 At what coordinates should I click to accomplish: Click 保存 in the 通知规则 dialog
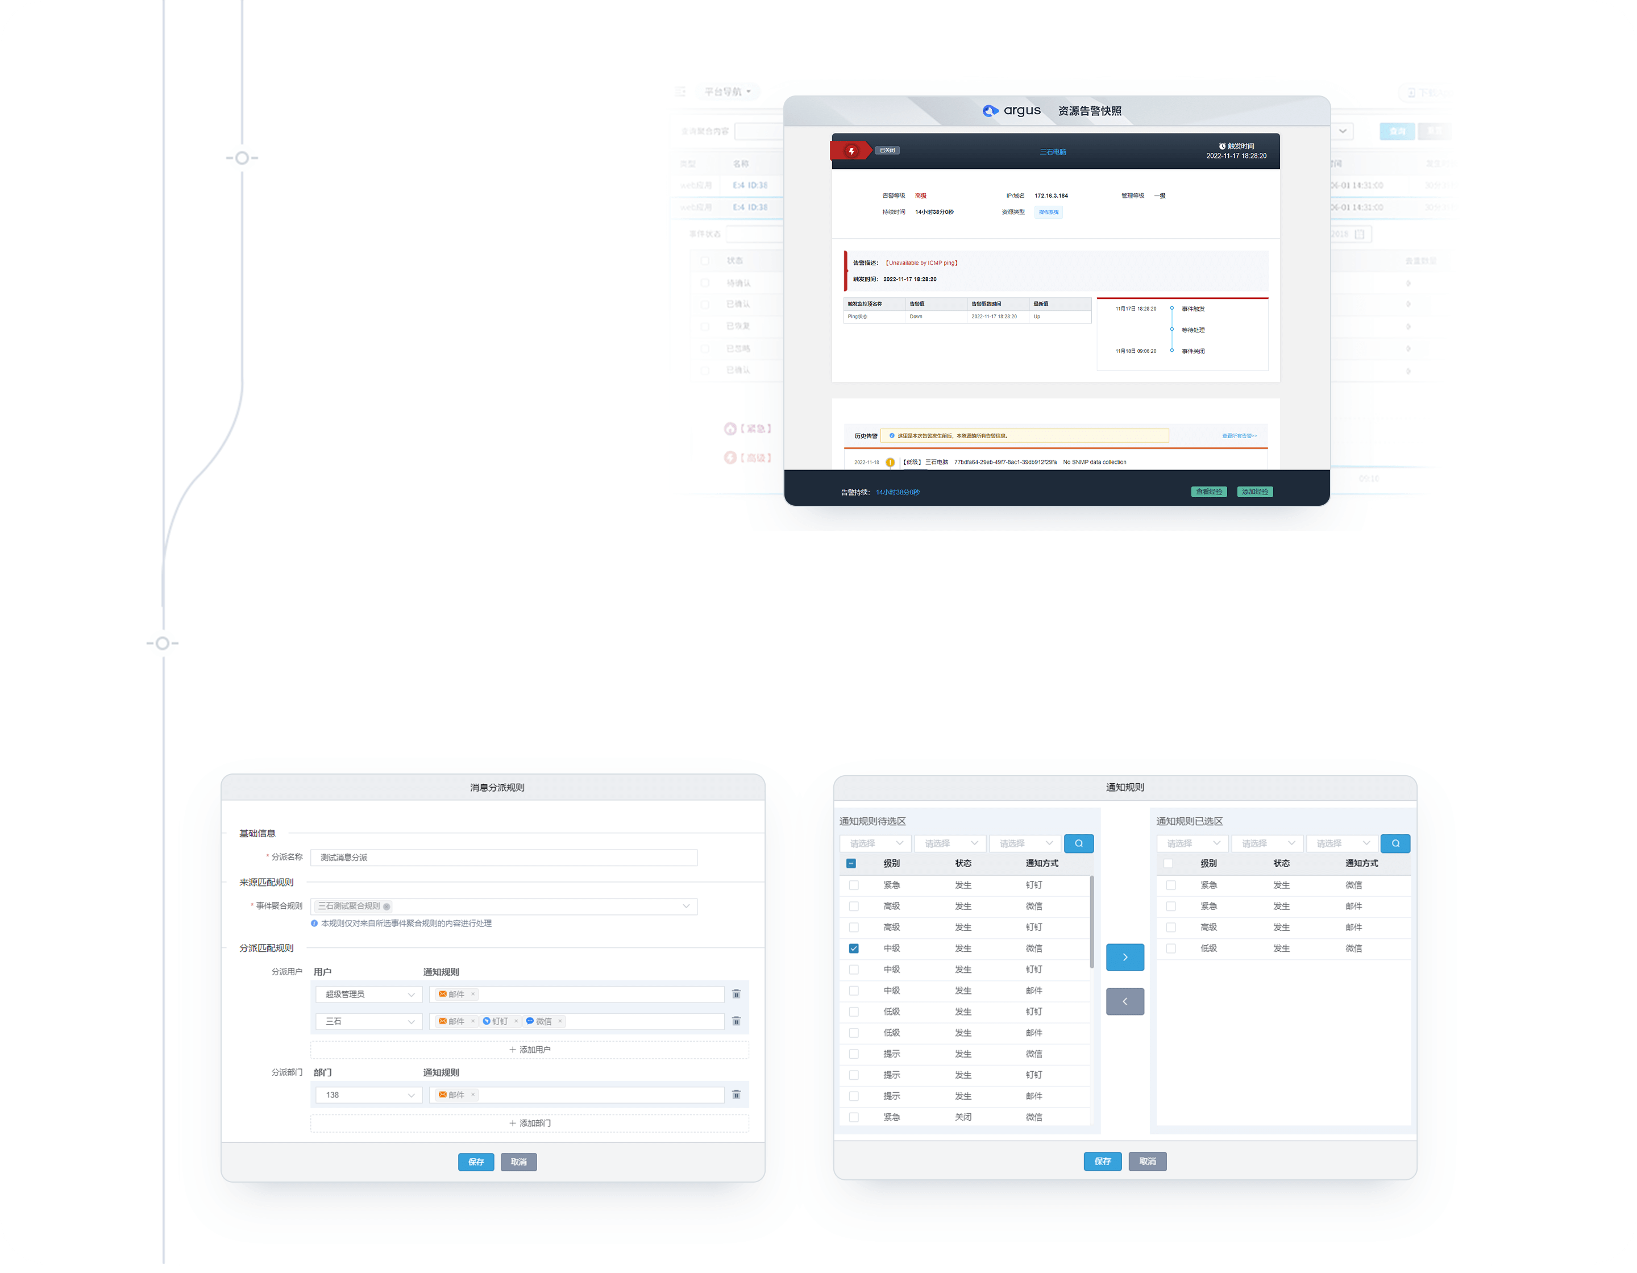tap(1103, 1162)
